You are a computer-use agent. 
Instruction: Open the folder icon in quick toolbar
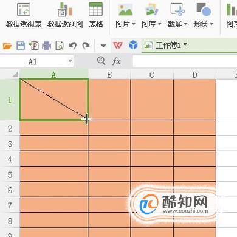click(7, 46)
